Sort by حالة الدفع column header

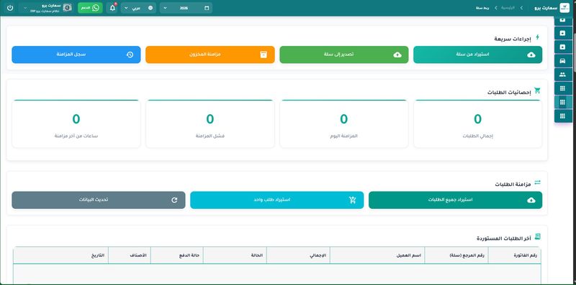pyautogui.click(x=176, y=256)
